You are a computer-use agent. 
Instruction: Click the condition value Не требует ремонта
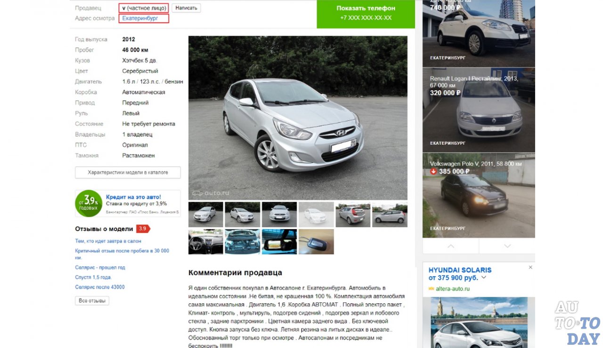[148, 124]
